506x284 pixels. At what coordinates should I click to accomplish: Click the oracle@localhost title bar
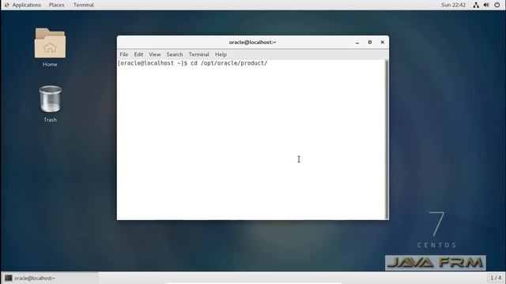(253, 42)
